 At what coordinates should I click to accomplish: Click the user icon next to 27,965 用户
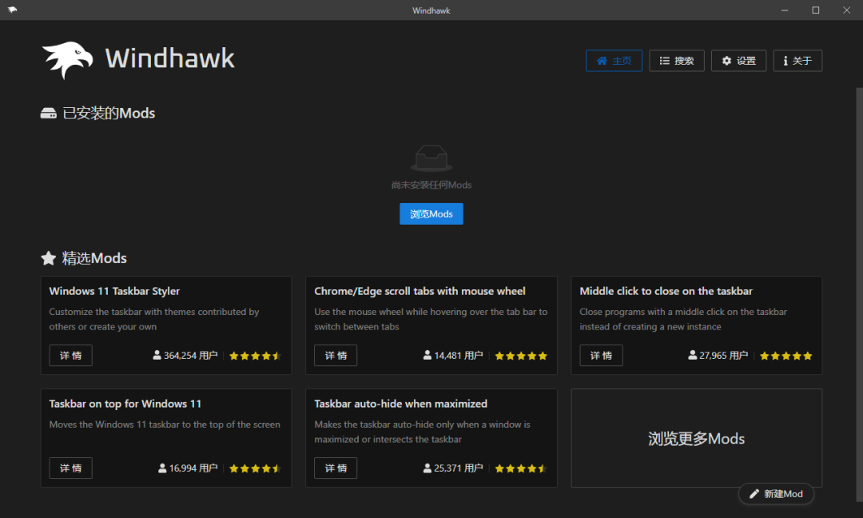point(692,355)
